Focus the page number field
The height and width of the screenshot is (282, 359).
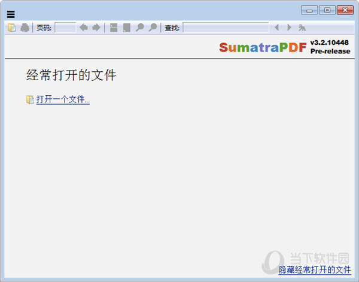pyautogui.click(x=65, y=28)
